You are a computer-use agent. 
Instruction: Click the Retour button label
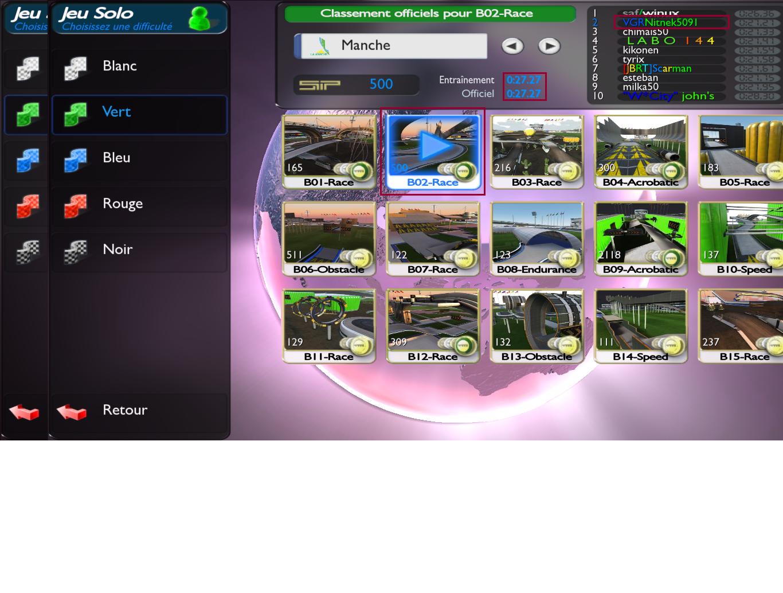(x=125, y=410)
